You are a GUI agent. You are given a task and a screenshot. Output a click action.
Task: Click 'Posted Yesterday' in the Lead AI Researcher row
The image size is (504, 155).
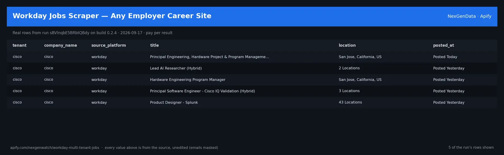[449, 68]
